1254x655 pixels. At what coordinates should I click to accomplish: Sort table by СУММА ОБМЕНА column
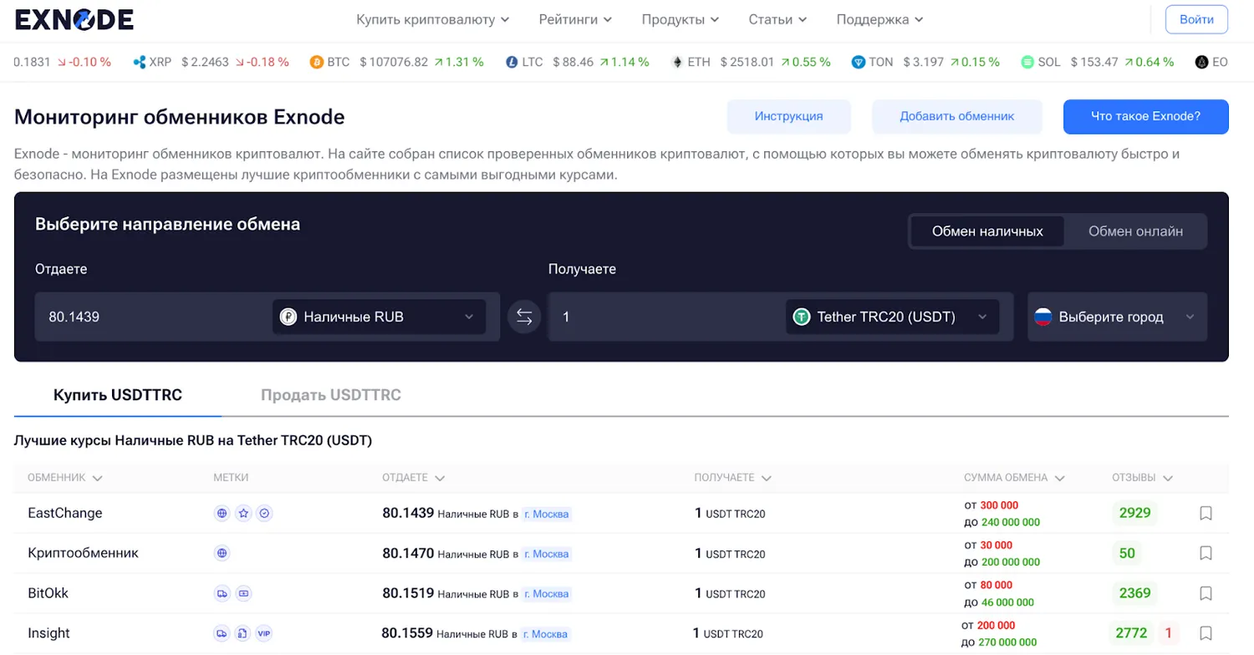pos(1014,478)
